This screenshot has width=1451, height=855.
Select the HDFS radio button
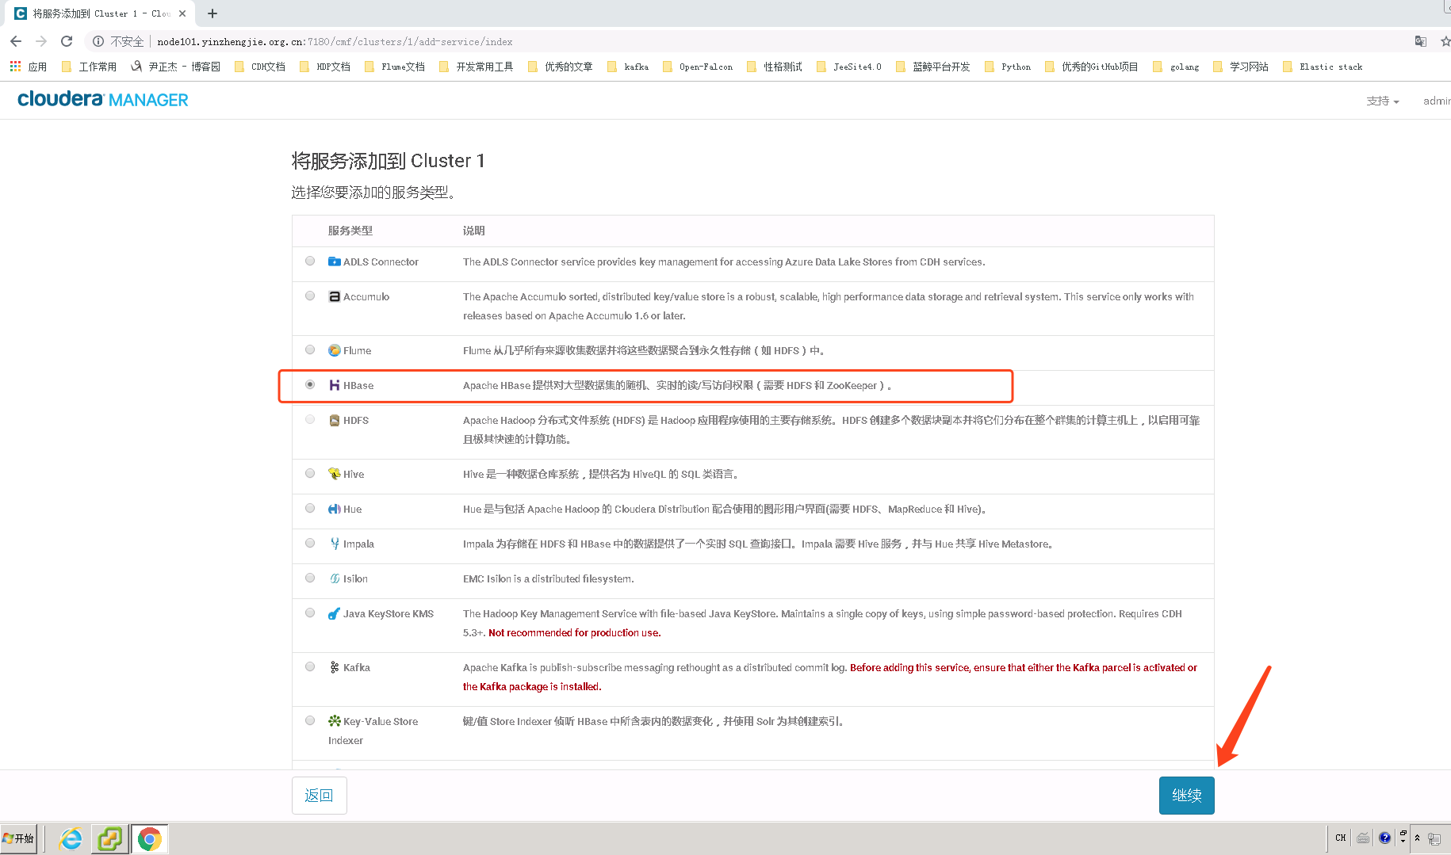310,419
